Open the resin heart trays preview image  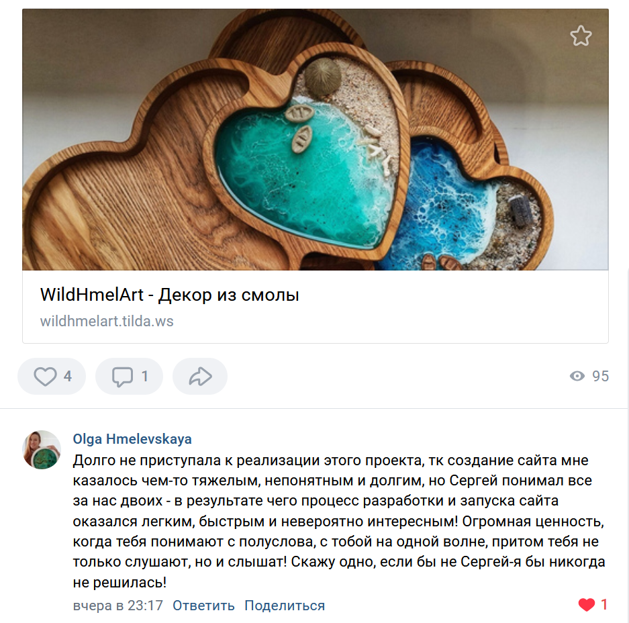click(316, 140)
